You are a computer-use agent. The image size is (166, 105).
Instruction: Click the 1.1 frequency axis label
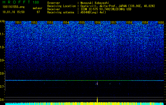click(2, 34)
